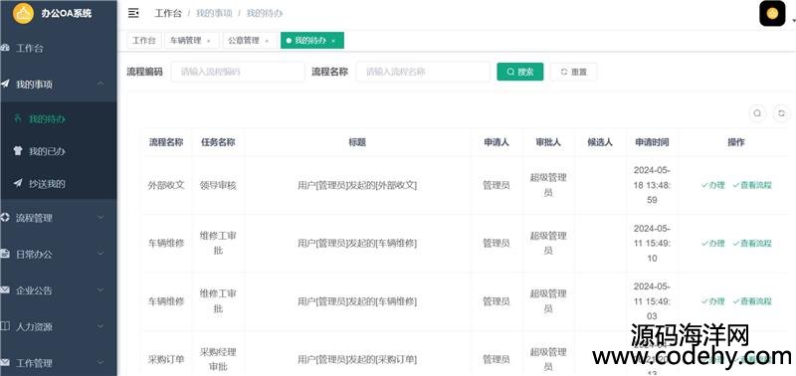
Task: Close the 公章管理 tab
Action: (267, 41)
